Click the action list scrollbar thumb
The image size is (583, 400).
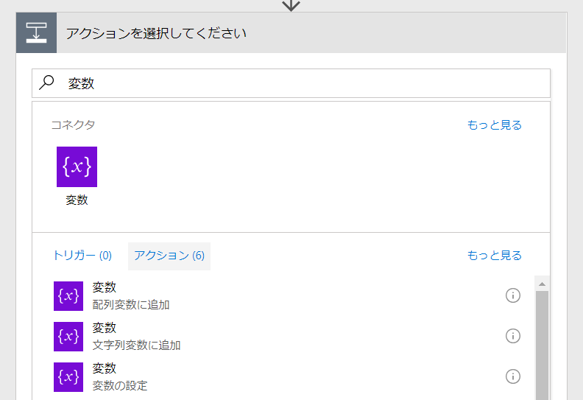542,345
